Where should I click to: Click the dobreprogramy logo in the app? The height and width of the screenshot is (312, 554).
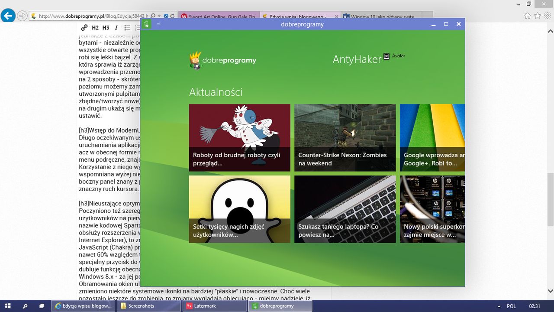click(223, 61)
